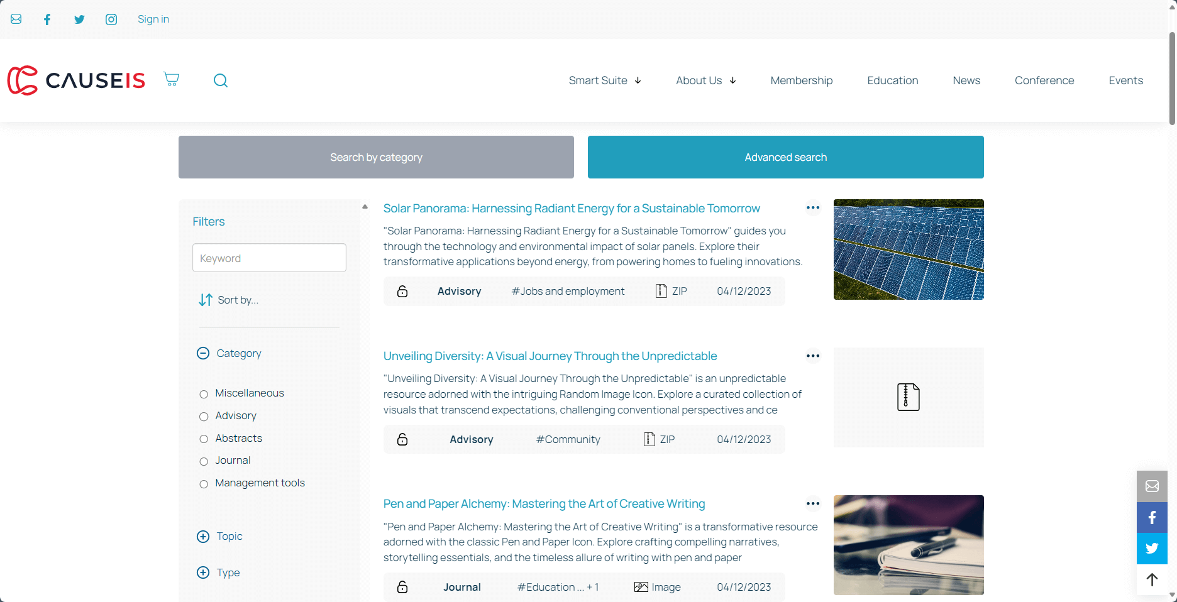
Task: Open Unveiling Diversity resource title
Action: [x=550, y=356]
